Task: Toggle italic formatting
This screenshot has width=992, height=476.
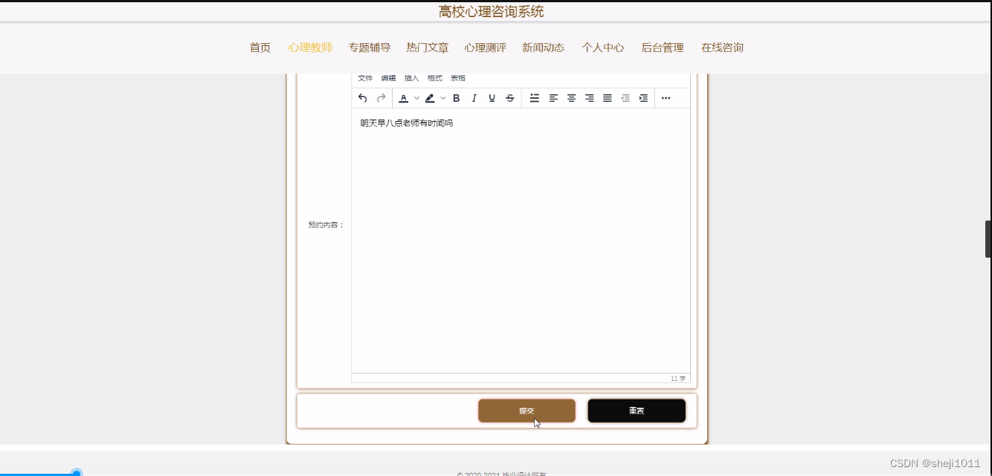Action: click(x=474, y=98)
